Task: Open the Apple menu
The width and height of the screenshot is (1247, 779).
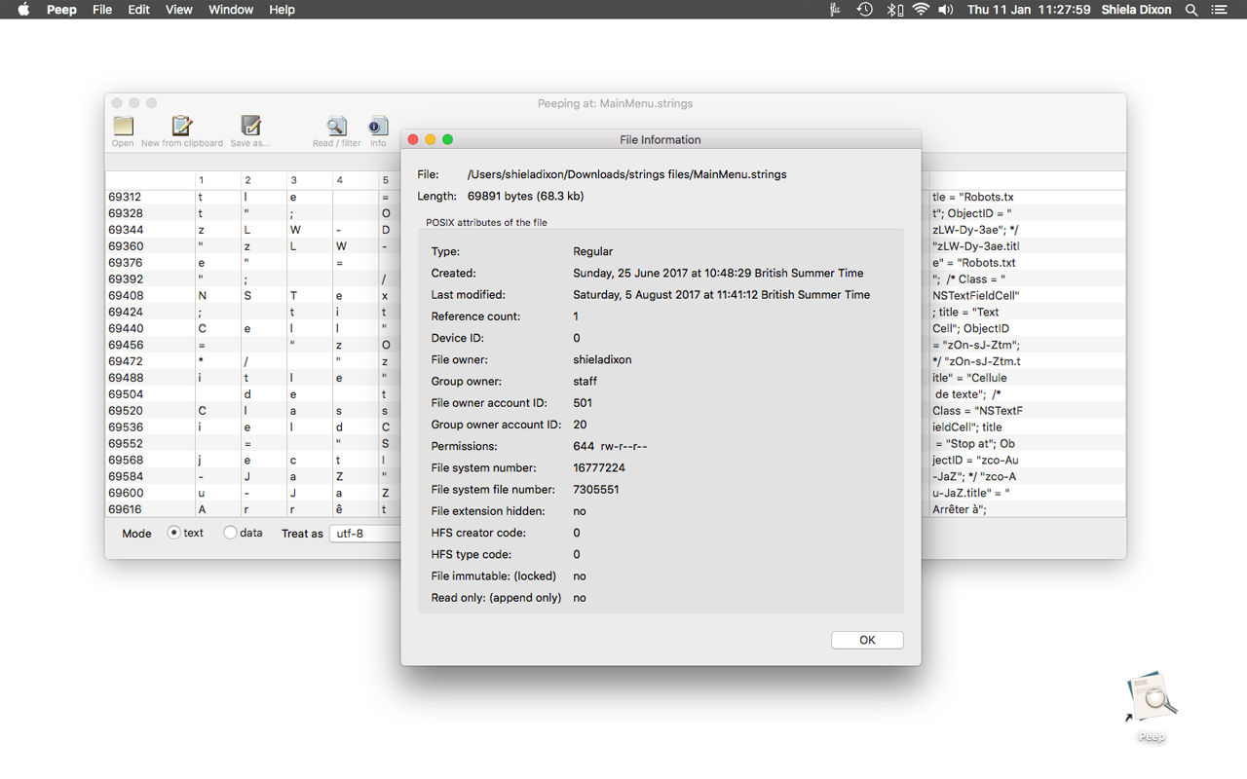Action: click(x=23, y=10)
